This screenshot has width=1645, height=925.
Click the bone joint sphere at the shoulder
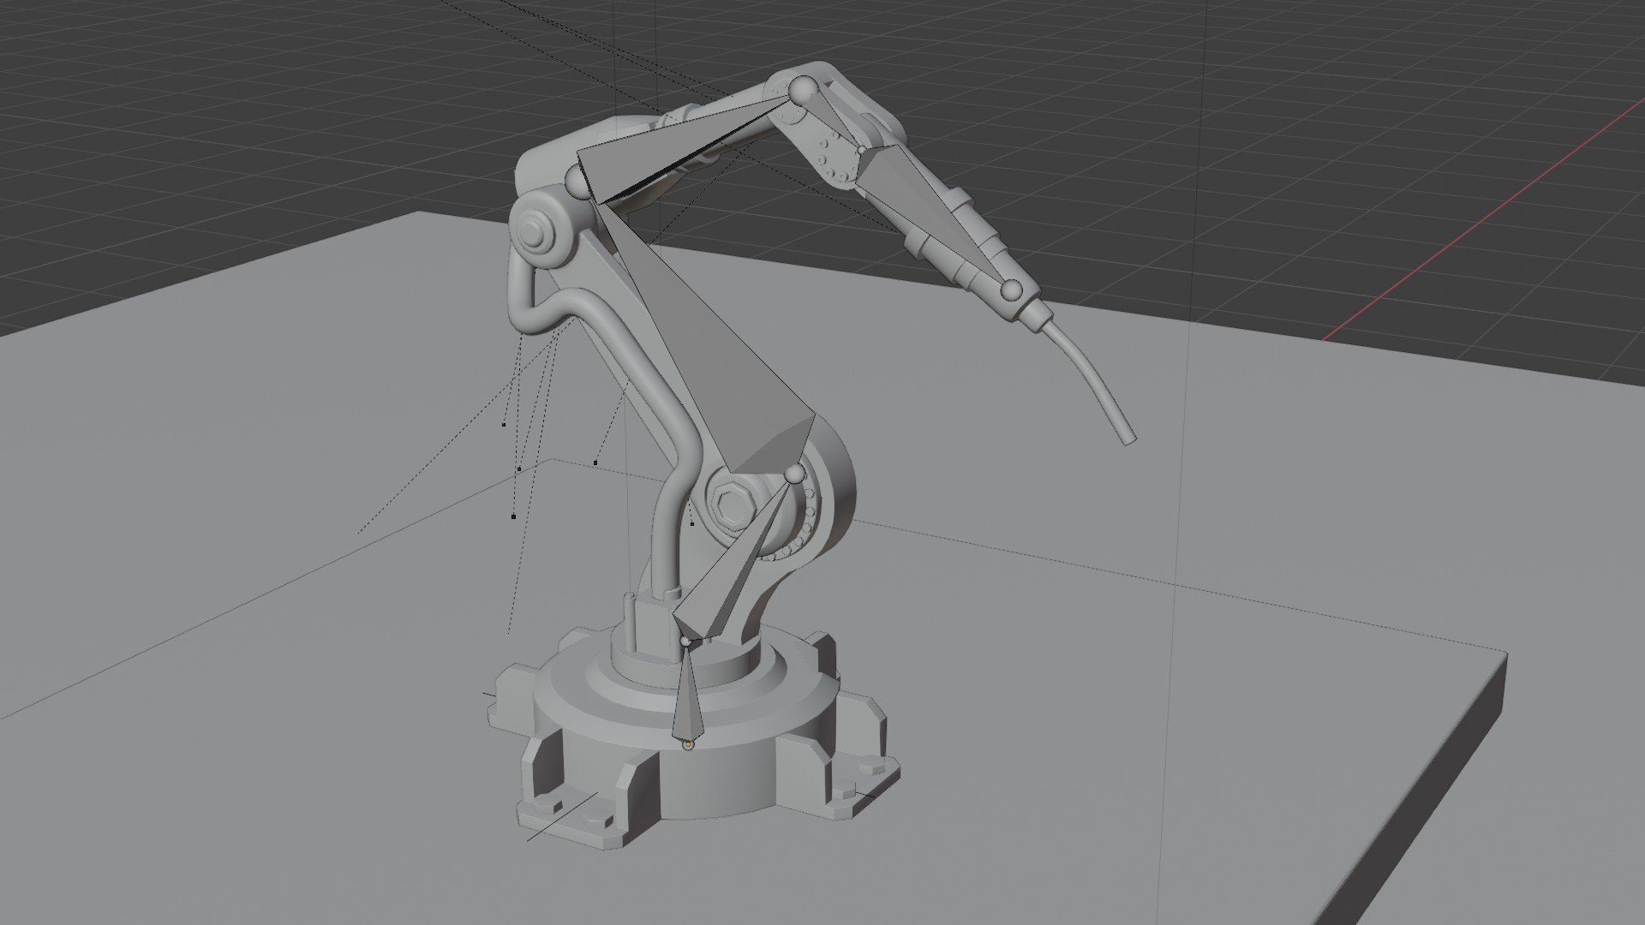(794, 474)
